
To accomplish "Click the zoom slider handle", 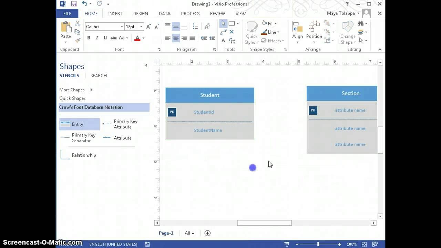I will pos(318,244).
